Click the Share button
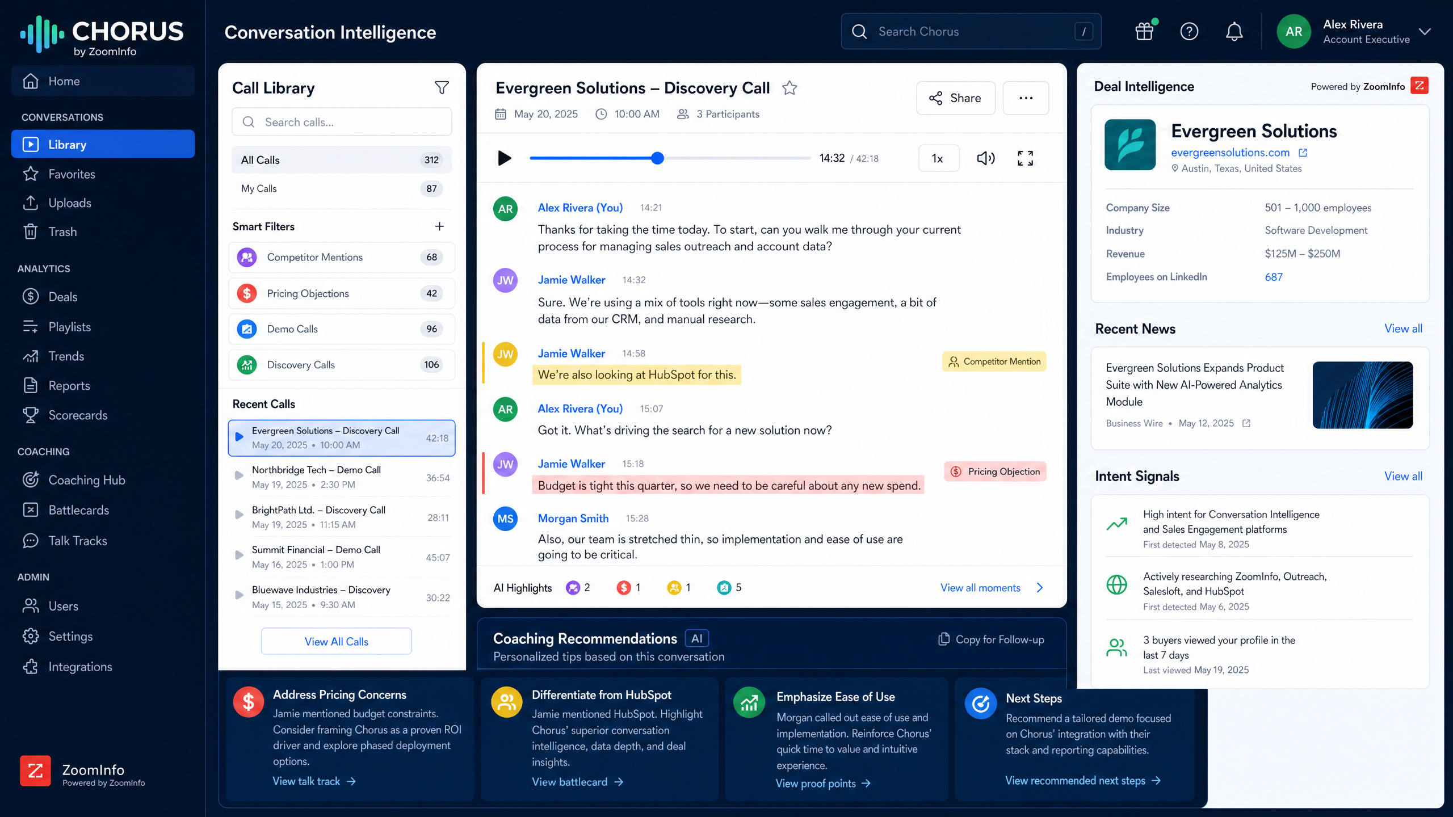 (x=956, y=98)
